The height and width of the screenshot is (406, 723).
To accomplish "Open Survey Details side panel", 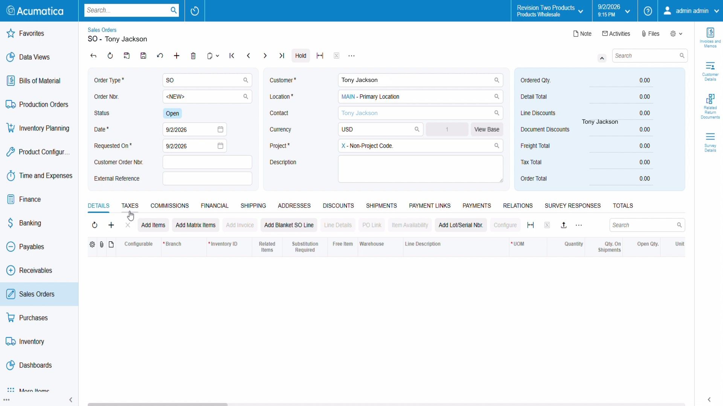I will 710,142.
